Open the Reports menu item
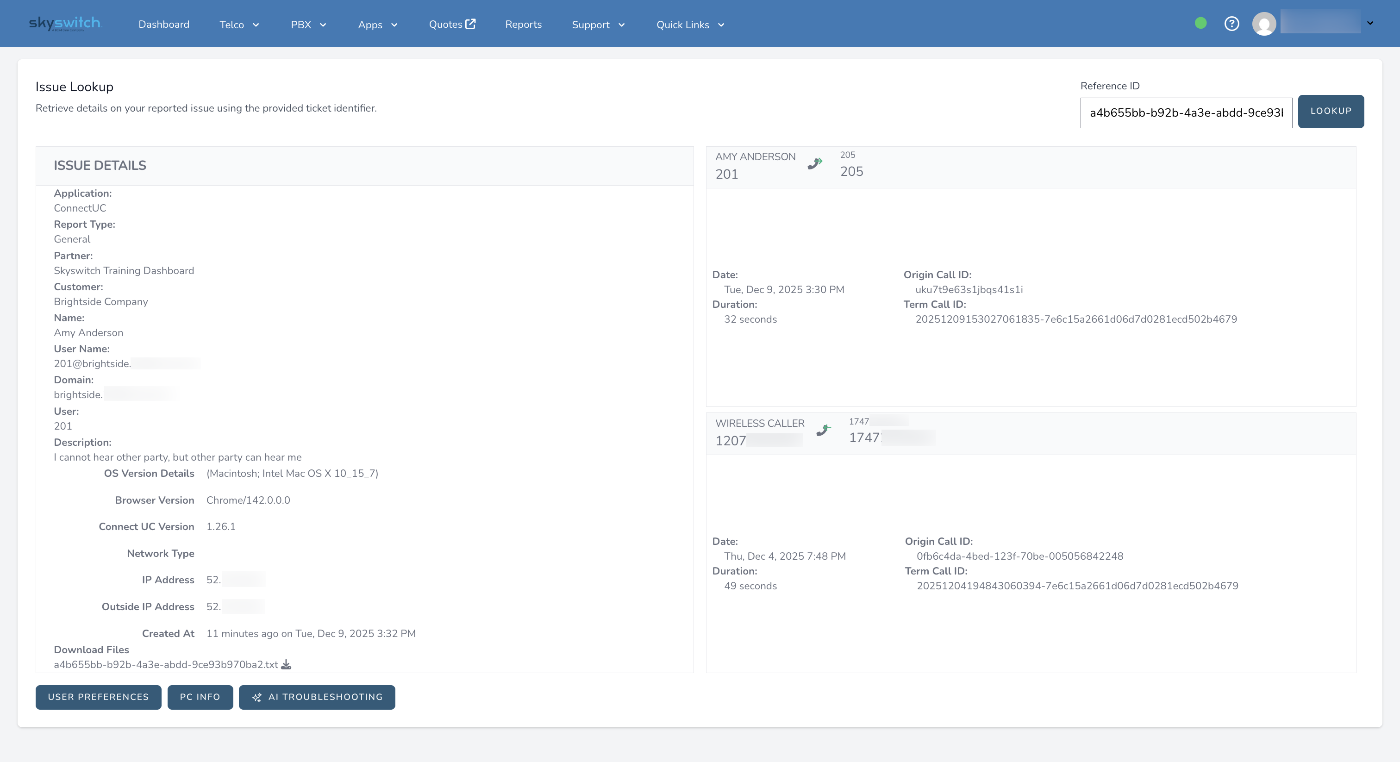Viewport: 1400px width, 762px height. point(523,25)
